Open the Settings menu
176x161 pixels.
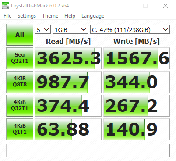27,16
